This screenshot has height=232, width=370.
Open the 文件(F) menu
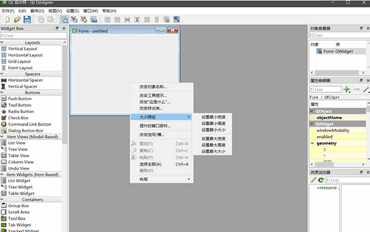pos(8,11)
